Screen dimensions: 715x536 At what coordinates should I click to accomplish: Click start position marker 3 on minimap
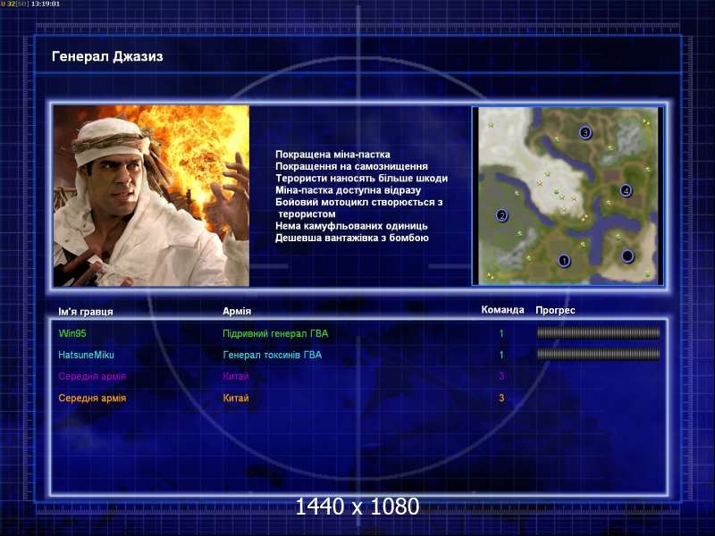pyautogui.click(x=585, y=132)
